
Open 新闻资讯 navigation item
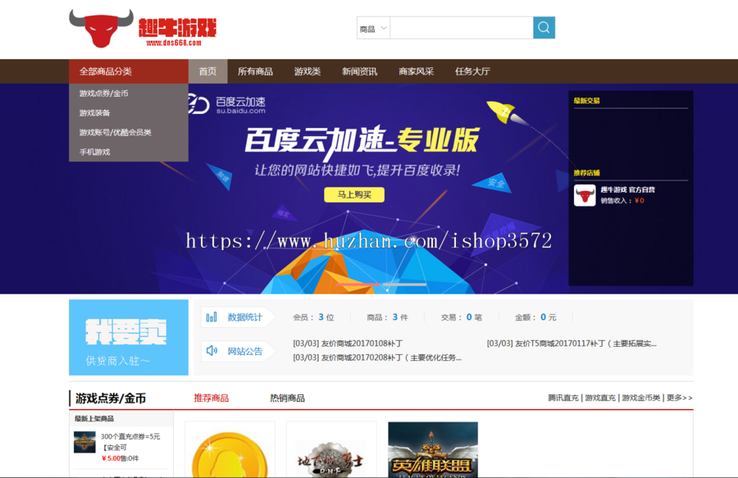tap(360, 71)
